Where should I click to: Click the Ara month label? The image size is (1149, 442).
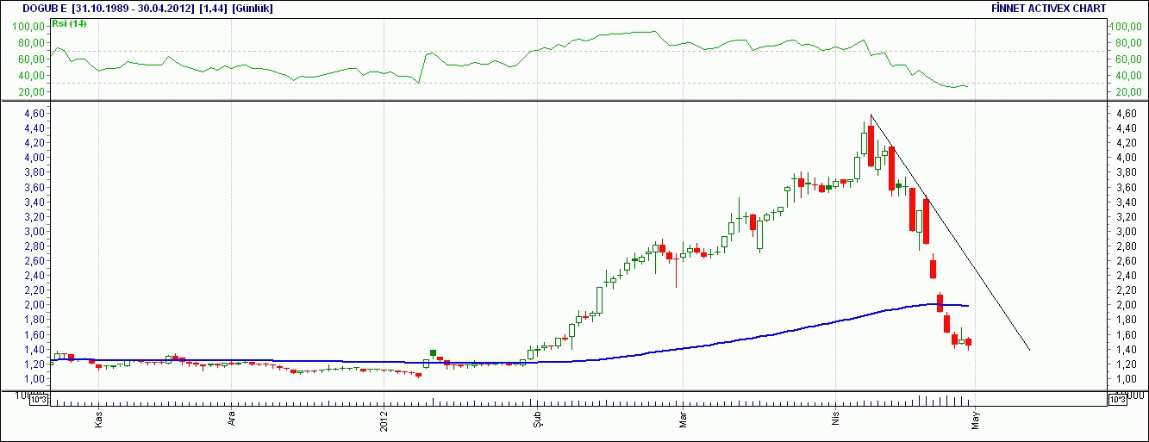tap(231, 420)
